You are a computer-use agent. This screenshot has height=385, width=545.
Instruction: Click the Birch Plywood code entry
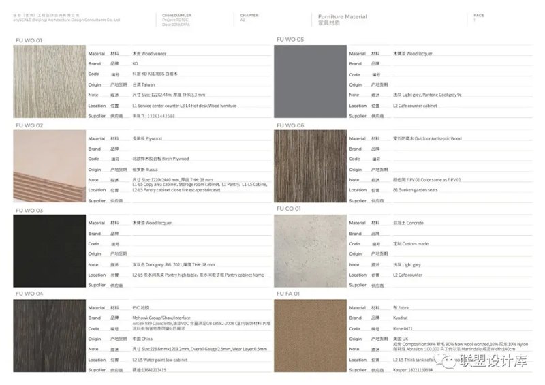pos(161,159)
